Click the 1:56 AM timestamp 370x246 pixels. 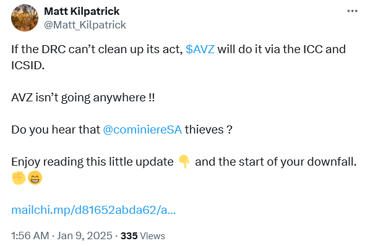click(30, 235)
